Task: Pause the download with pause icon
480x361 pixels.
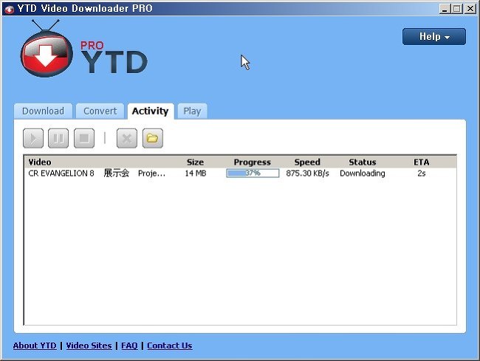Action: tap(58, 139)
